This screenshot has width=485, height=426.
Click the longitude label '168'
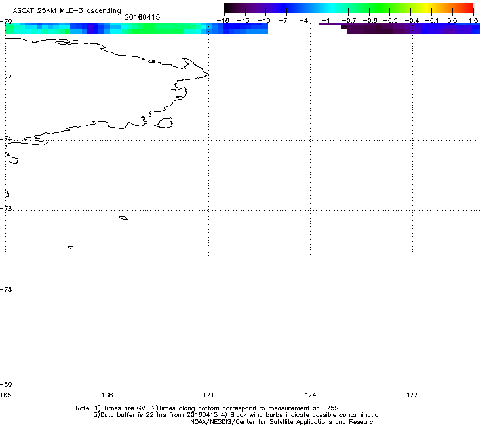[107, 395]
